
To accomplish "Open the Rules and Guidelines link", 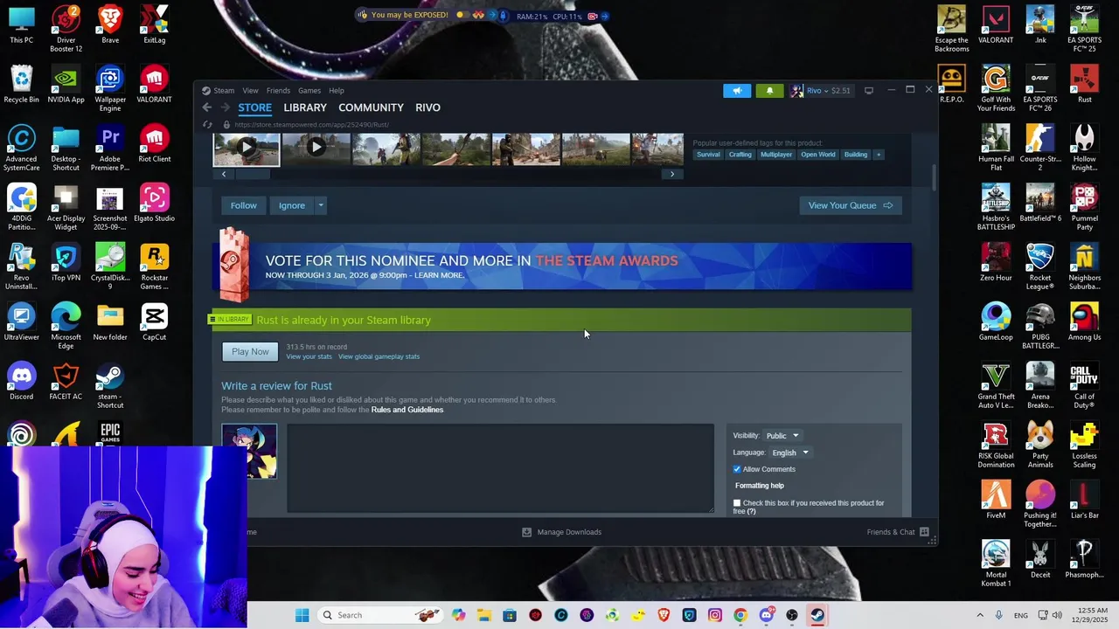I will pyautogui.click(x=407, y=410).
